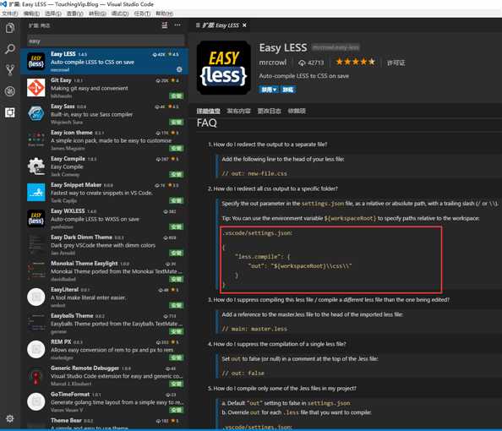Open the extensions panel More actions ellipsis
The width and height of the screenshot is (502, 431).
coord(177,25)
